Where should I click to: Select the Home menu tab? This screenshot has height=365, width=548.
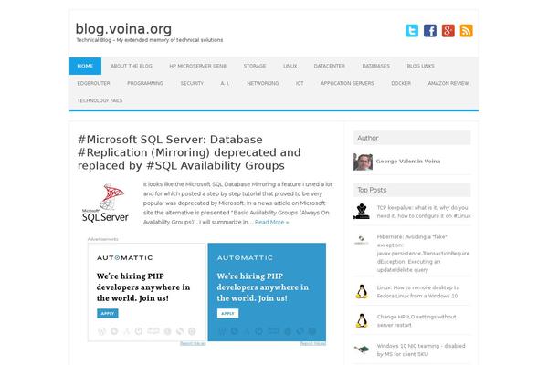(85, 66)
